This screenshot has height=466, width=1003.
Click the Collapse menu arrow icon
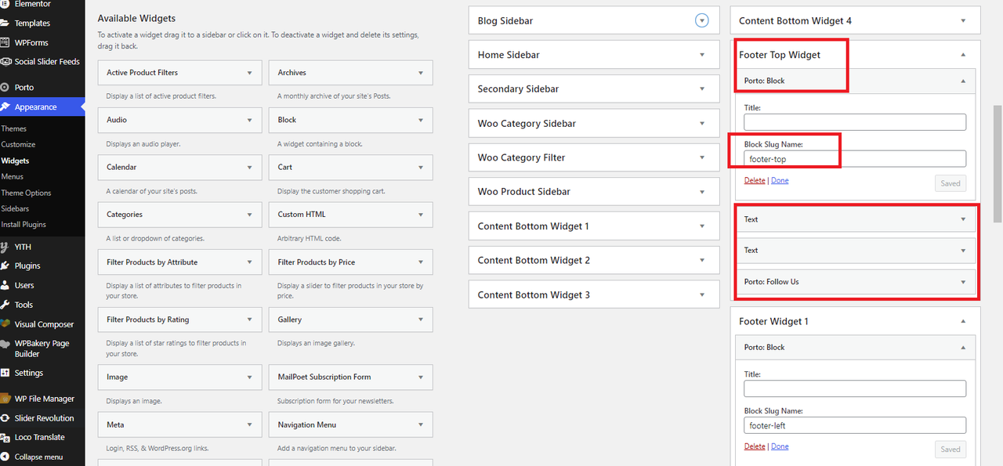[x=5, y=457]
